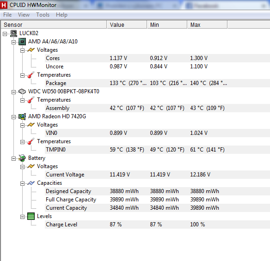Viewport: 270px width, 261px height.
Task: Select the TMPIN0 temperature row
Action: click(x=157, y=150)
